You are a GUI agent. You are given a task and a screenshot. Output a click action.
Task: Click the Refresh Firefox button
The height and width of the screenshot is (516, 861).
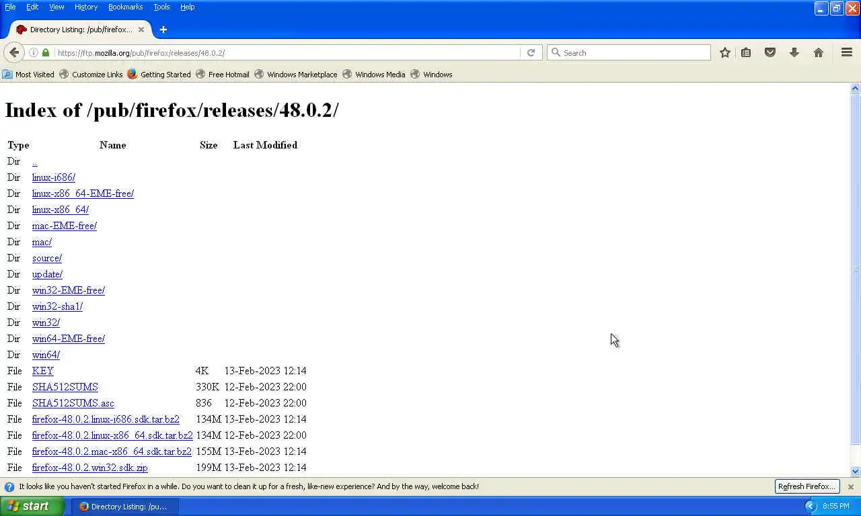point(807,486)
